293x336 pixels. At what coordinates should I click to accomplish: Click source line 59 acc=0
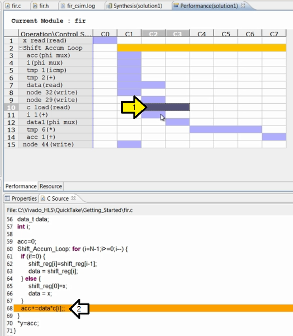coord(27,241)
